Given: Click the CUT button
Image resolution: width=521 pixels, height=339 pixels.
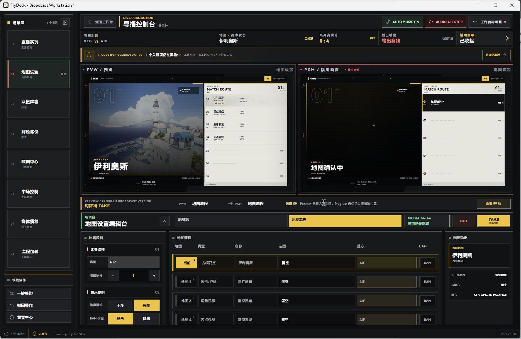Looking at the screenshot, I should [464, 221].
